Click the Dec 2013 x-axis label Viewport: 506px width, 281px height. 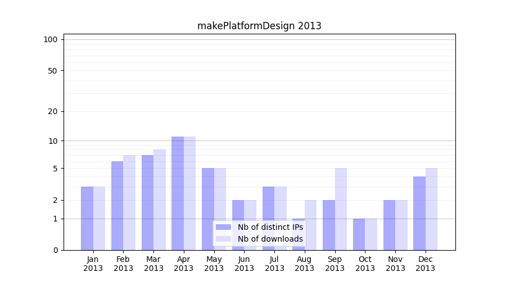click(426, 264)
